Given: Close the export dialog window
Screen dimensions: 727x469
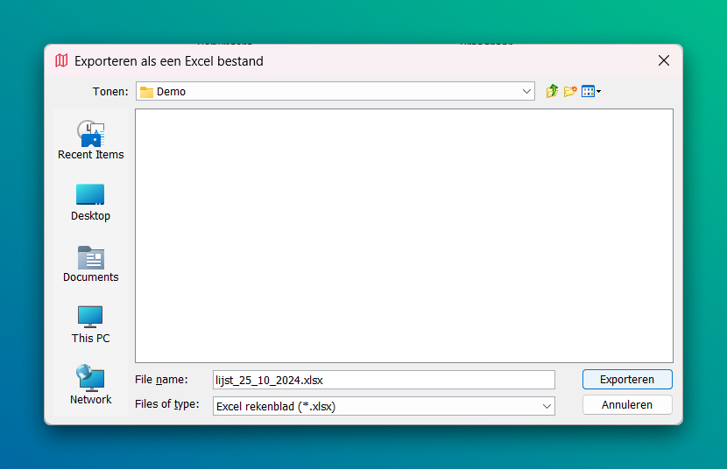Looking at the screenshot, I should [x=664, y=60].
